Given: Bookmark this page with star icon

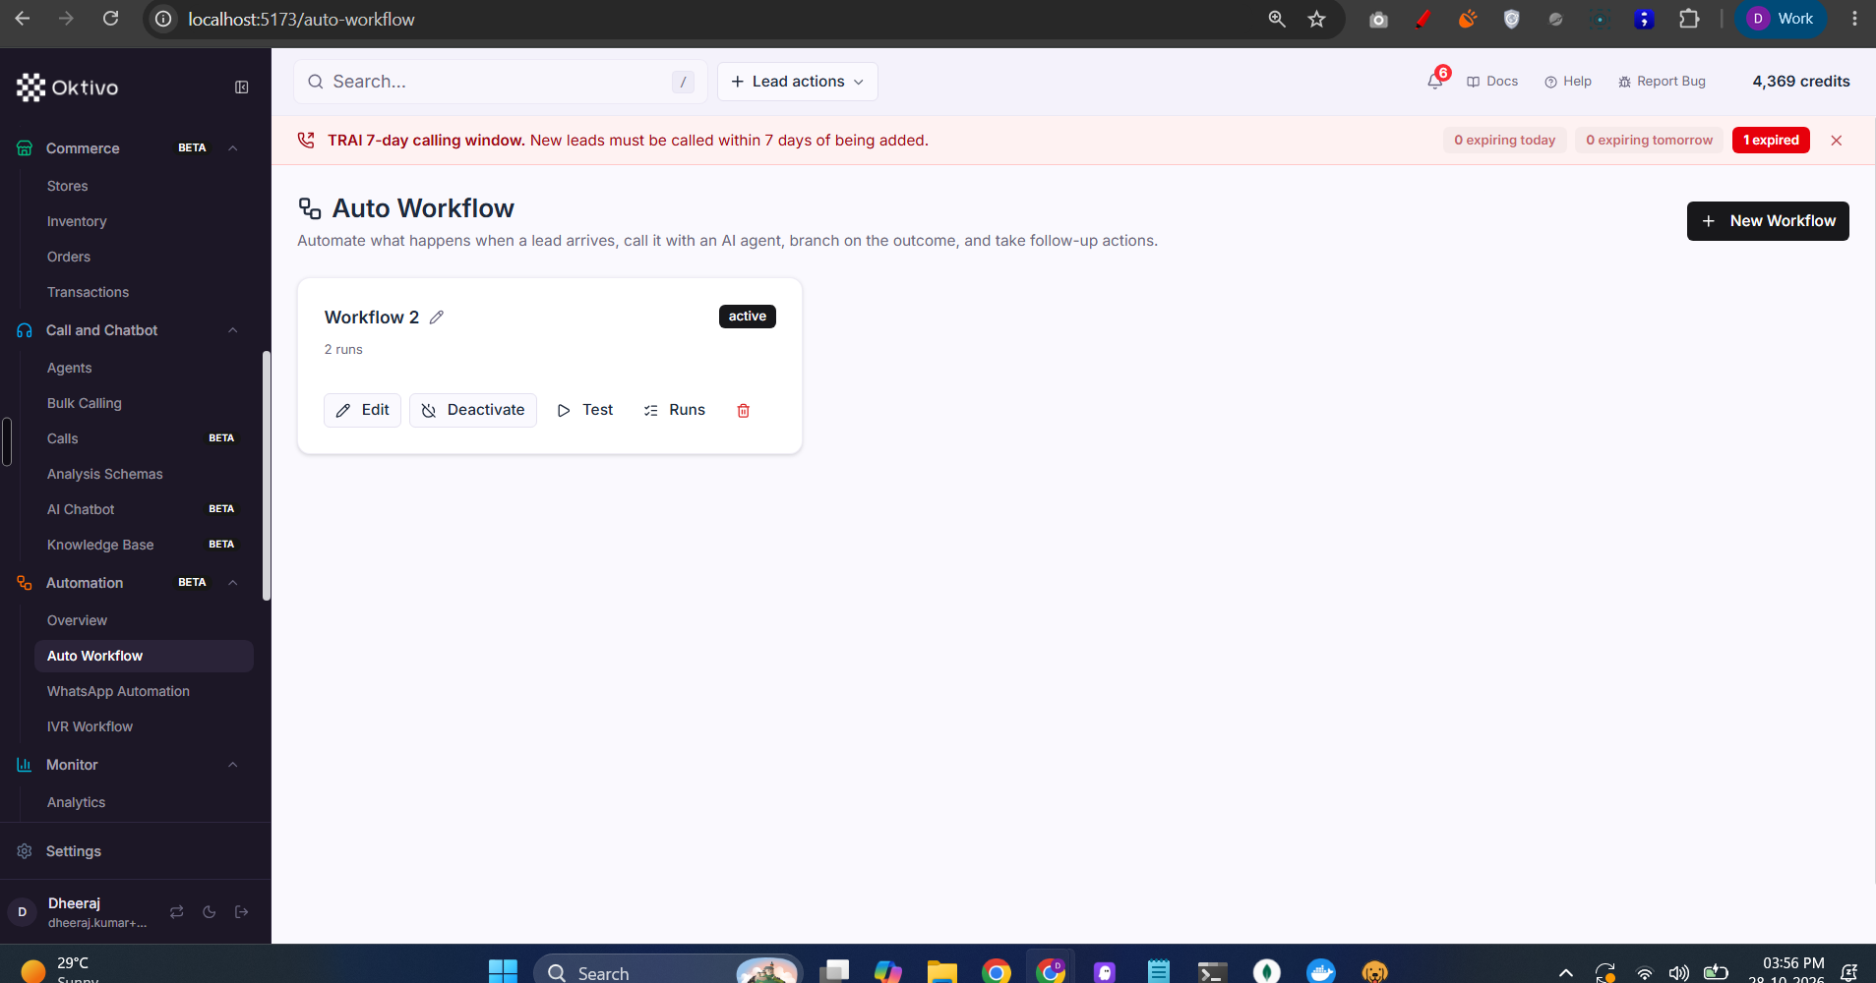Looking at the screenshot, I should click(x=1316, y=19).
